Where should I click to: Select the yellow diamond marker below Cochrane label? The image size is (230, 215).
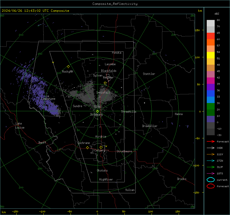[x=87, y=148]
